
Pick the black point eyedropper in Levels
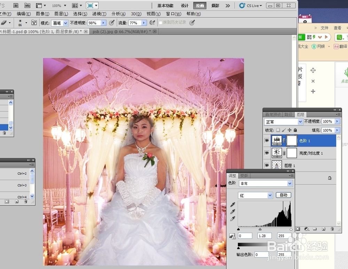pos(232,204)
